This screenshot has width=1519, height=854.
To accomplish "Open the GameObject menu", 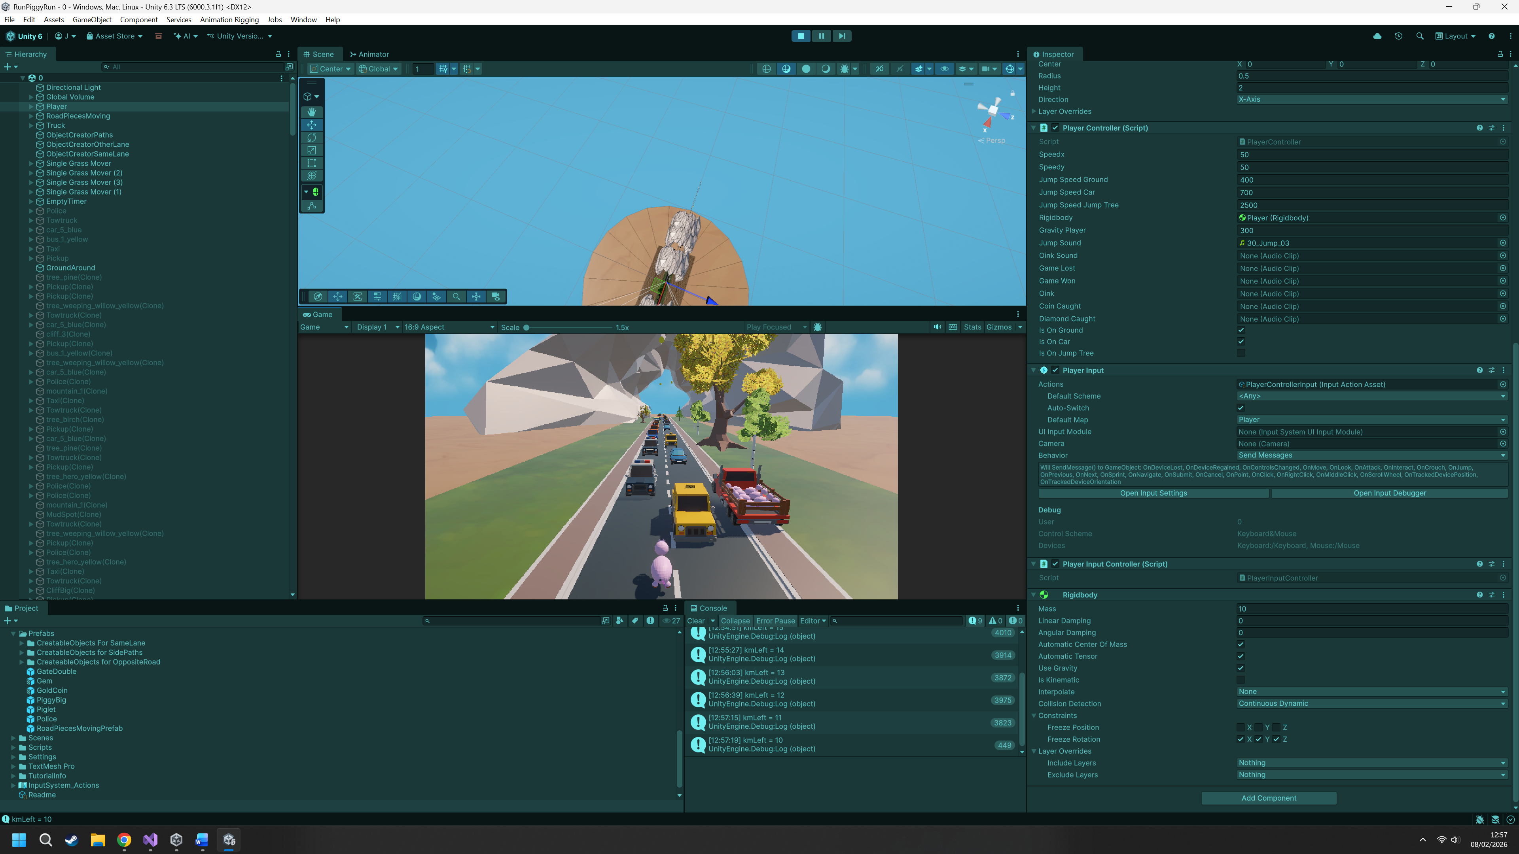I will coord(92,19).
